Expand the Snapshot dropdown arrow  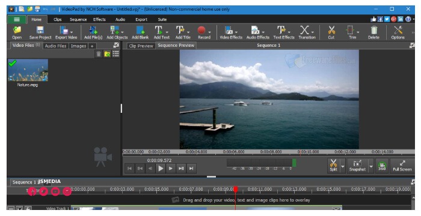coord(371,166)
